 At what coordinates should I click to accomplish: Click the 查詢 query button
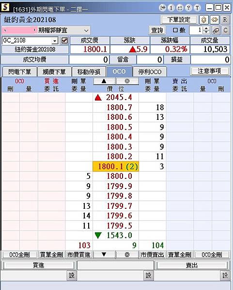[x=157, y=30]
